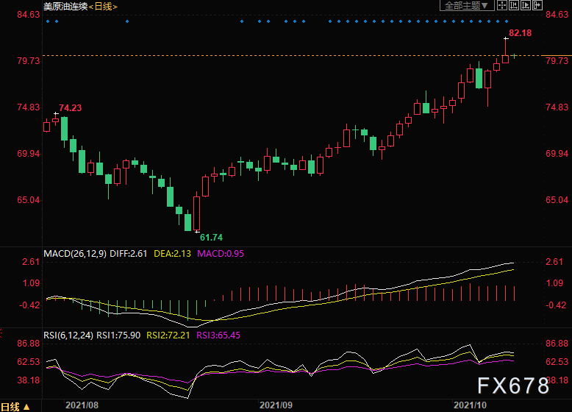Click the RSI3:65.45 value

point(218,335)
